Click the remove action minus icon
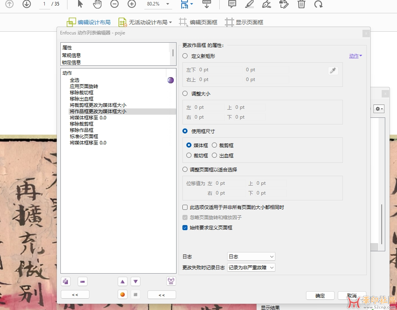 (x=82, y=281)
